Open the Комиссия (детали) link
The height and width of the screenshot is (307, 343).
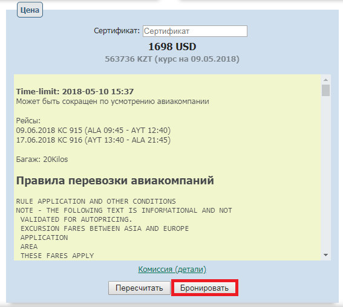point(172,269)
